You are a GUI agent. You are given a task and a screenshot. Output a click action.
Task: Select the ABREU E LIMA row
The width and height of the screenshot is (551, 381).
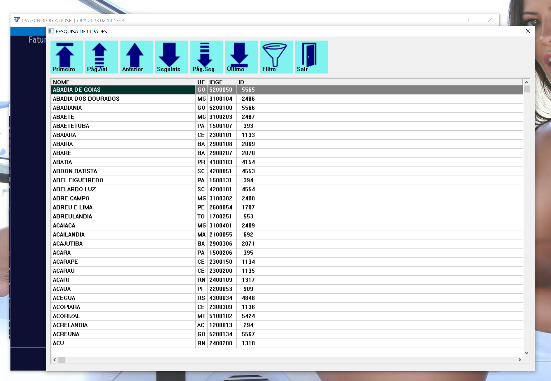(x=73, y=207)
